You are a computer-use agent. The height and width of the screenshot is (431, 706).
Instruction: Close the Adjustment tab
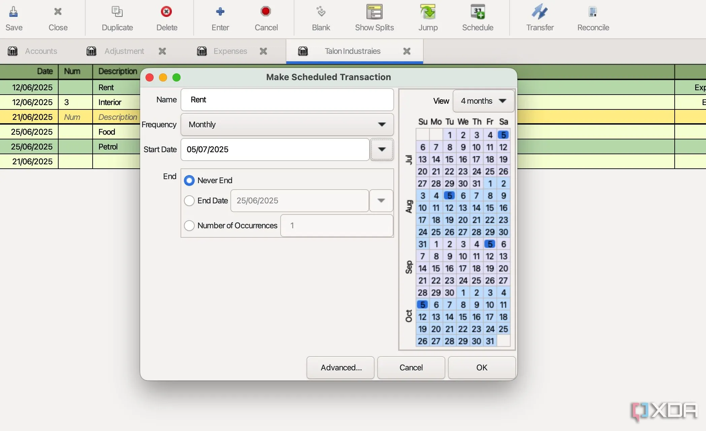click(162, 51)
